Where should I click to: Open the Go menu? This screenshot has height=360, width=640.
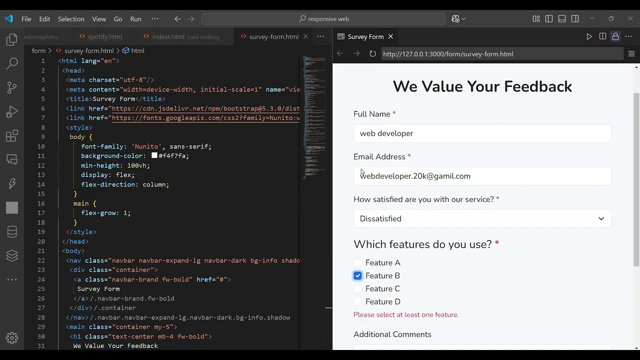point(118,19)
